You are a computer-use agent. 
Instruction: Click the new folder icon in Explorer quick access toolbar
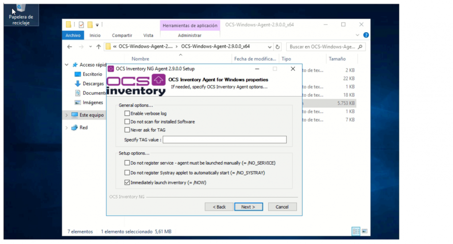click(x=90, y=25)
